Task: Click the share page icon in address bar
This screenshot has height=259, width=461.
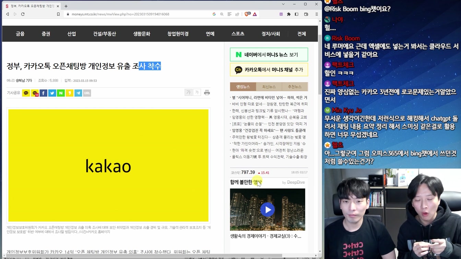Action: pos(237,14)
